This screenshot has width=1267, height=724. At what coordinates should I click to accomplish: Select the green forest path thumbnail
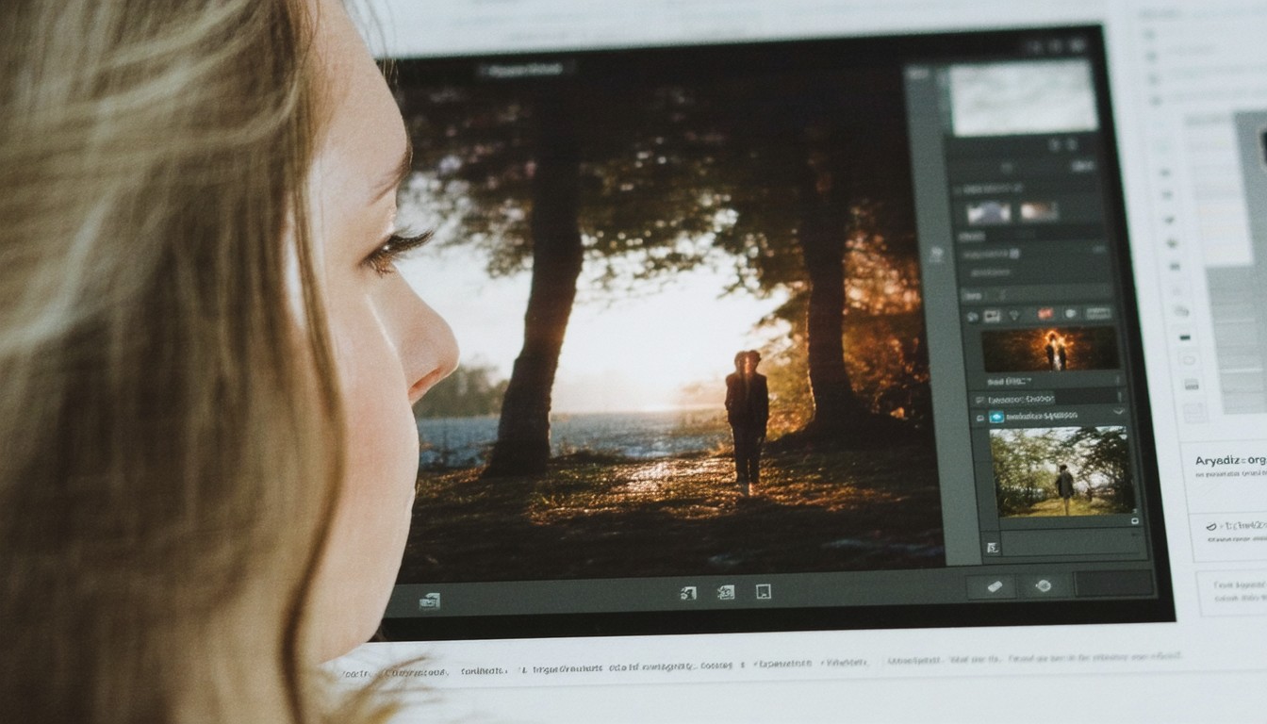[x=1061, y=470]
